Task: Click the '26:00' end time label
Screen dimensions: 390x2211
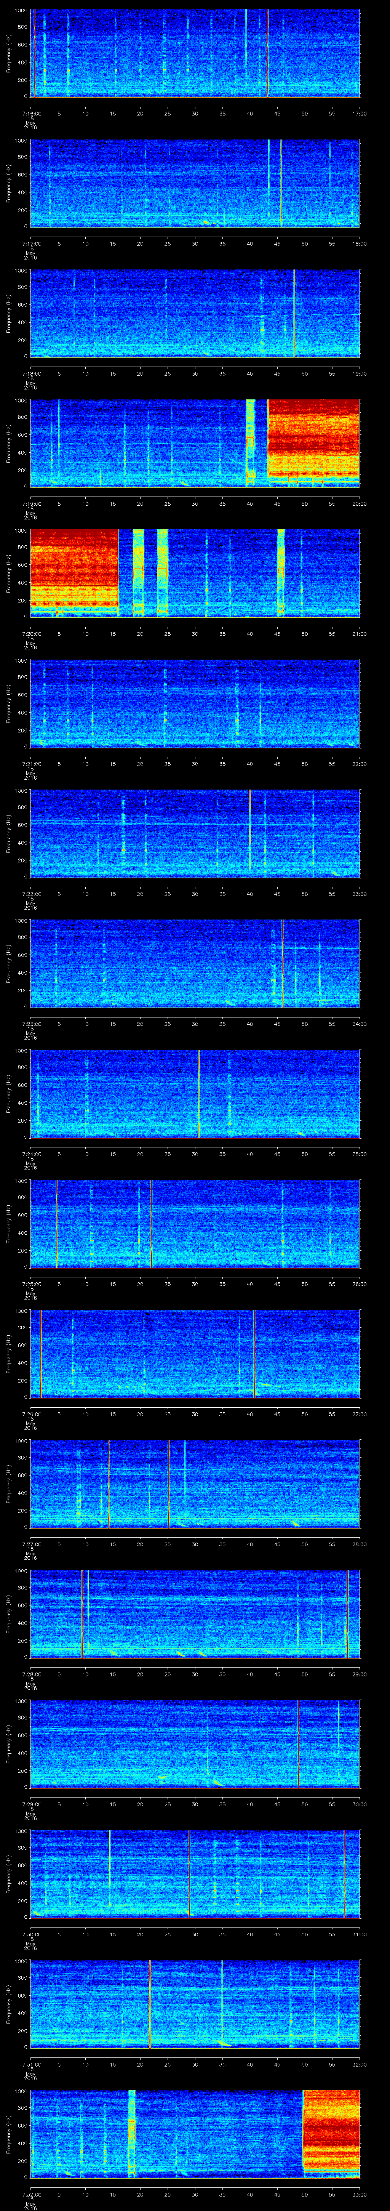Action: (359, 1284)
